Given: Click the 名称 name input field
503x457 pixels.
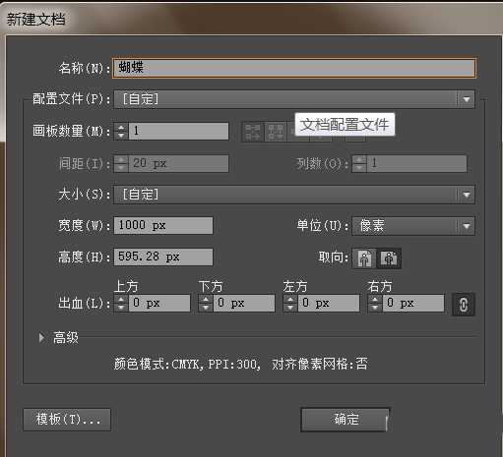Looking at the screenshot, I should pyautogui.click(x=293, y=68).
